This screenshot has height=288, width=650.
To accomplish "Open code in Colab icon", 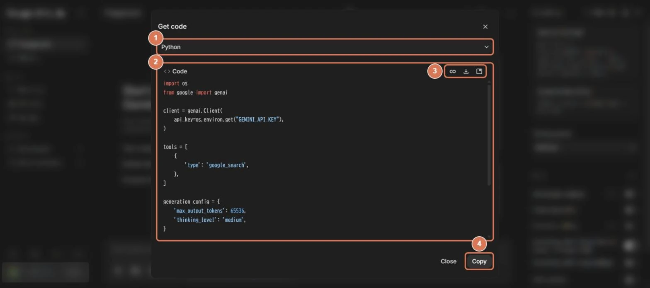I will coord(453,71).
